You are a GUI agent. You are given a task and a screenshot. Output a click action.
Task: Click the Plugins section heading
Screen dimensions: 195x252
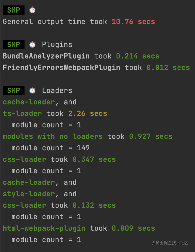tap(57, 45)
